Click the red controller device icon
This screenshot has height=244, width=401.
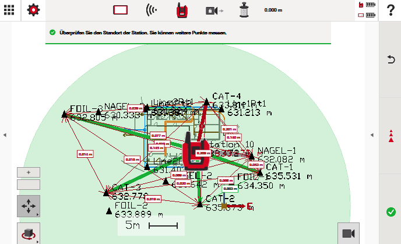click(182, 10)
